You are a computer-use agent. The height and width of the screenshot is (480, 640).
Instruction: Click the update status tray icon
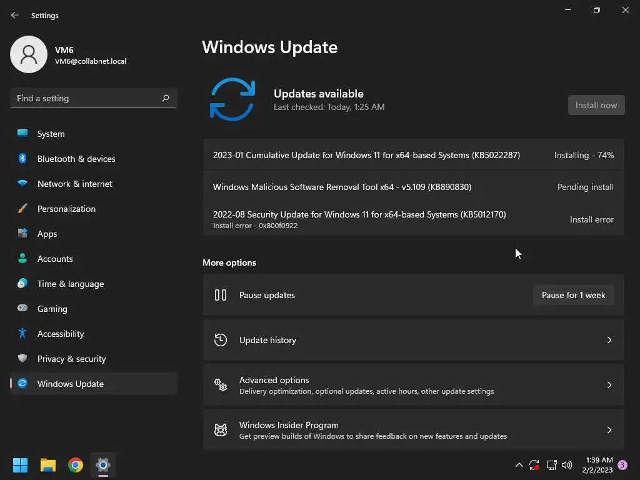[x=534, y=465]
